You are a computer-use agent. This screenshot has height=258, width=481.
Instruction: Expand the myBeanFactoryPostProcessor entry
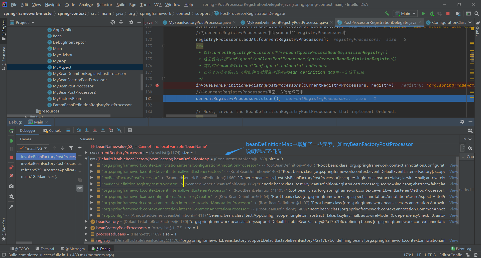[x=92, y=178]
